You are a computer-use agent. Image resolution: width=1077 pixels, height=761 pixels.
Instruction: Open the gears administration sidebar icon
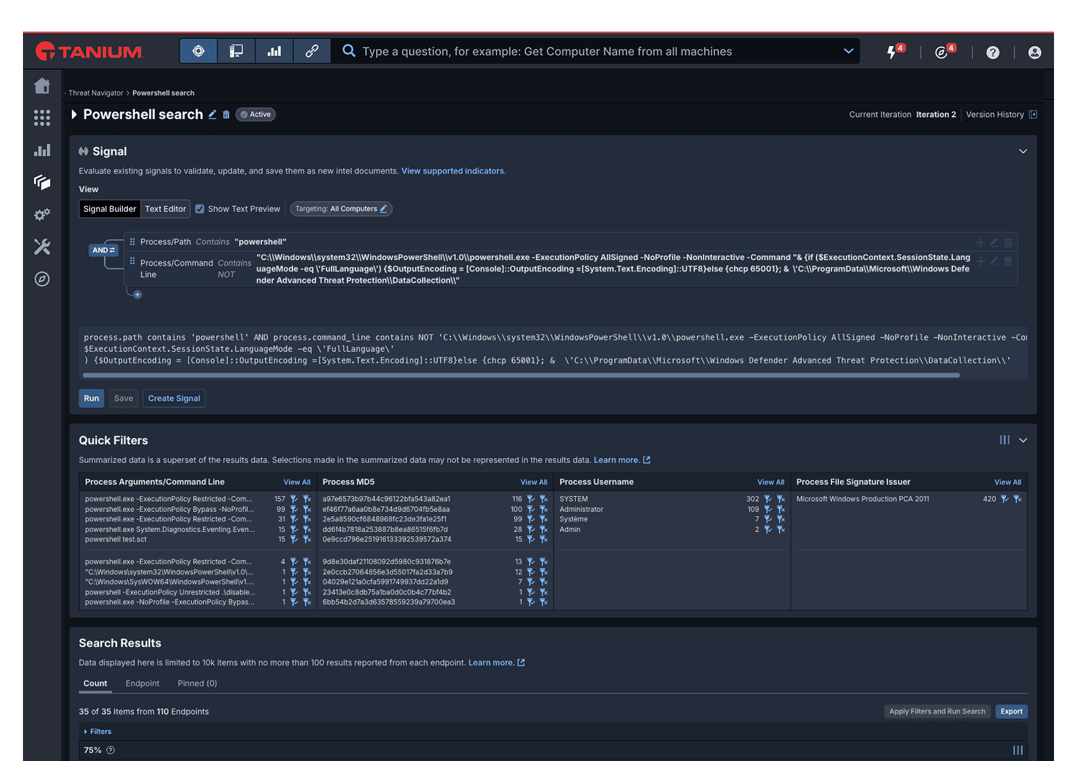coord(42,215)
